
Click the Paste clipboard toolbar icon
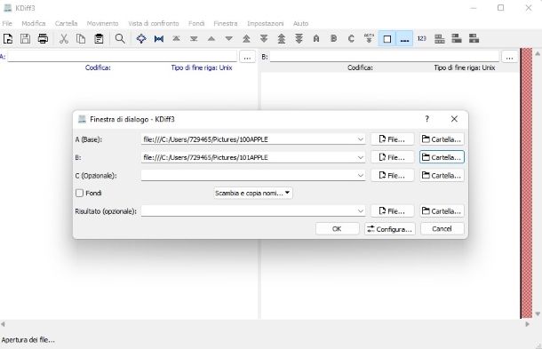pyautogui.click(x=99, y=39)
